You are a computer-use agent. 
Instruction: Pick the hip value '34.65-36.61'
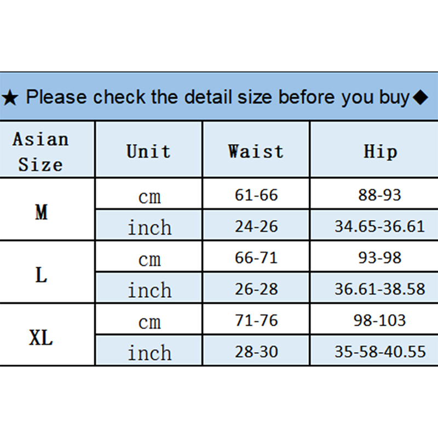point(380,226)
